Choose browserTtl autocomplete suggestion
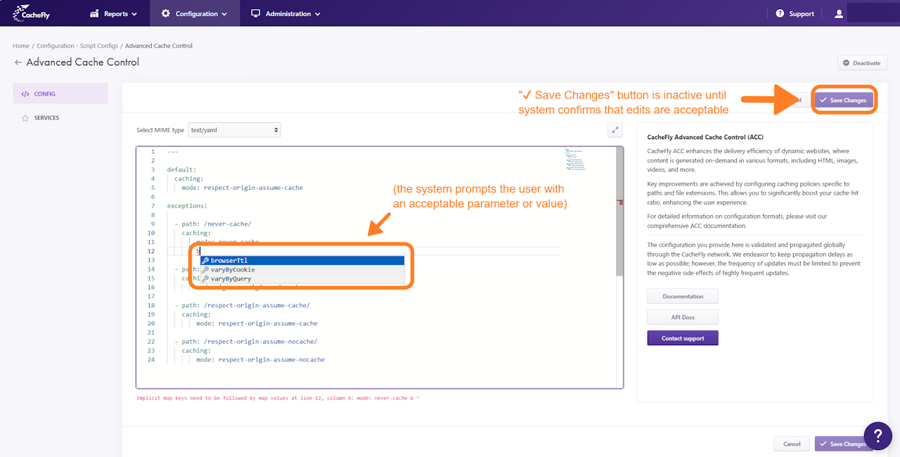900x457 pixels. click(302, 261)
